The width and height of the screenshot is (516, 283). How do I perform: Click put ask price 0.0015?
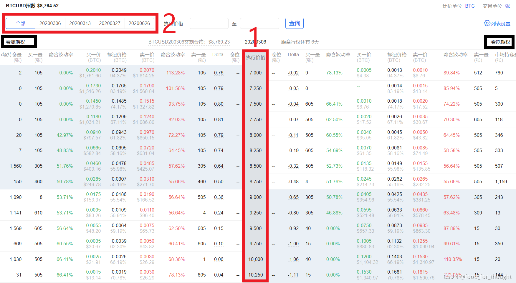(x=420, y=86)
